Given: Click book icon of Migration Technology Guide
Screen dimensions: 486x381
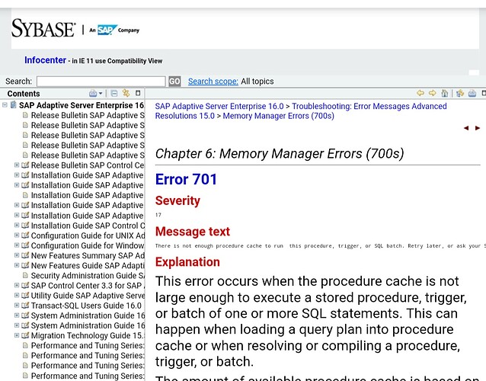Looking at the screenshot, I should (x=25, y=335).
